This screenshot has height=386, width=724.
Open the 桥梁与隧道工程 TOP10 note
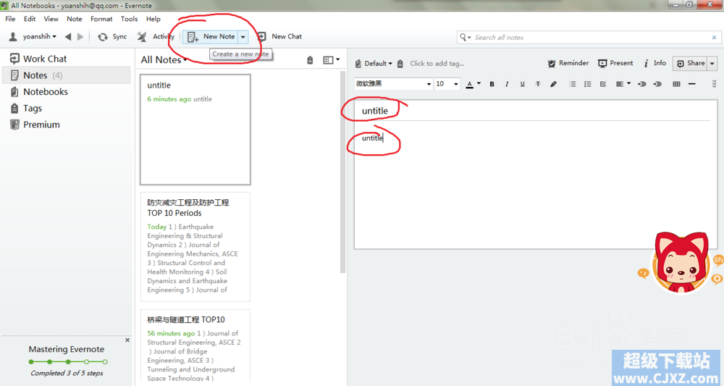tap(195, 346)
